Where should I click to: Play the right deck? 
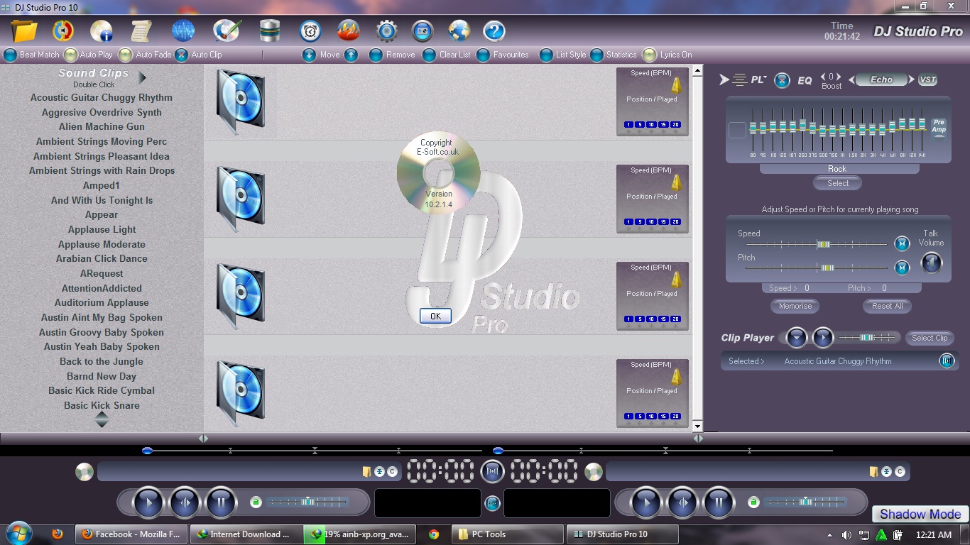pos(646,503)
